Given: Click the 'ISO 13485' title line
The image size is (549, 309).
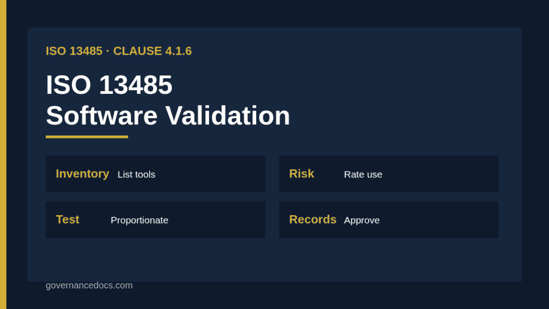Looking at the screenshot, I should (x=109, y=85).
